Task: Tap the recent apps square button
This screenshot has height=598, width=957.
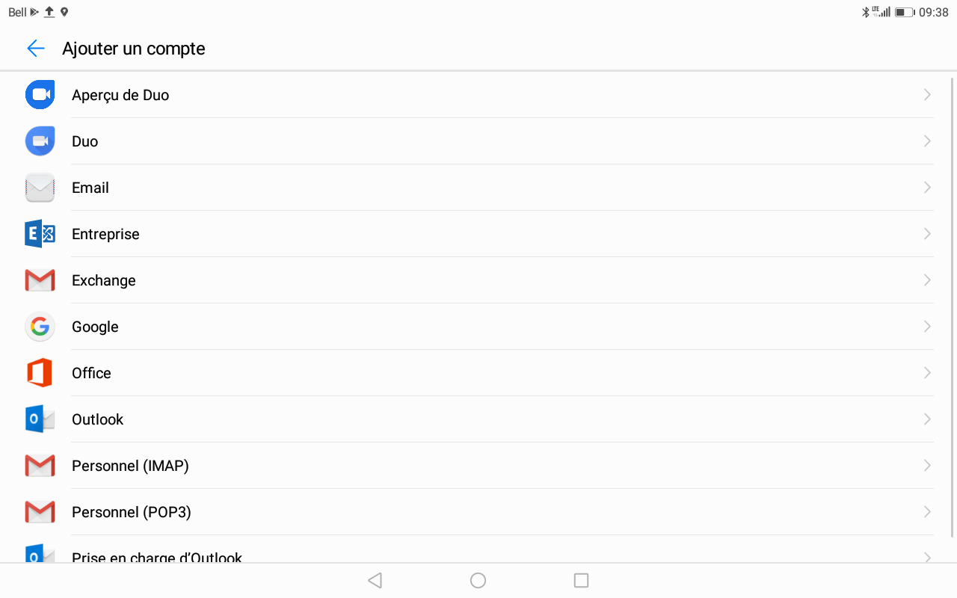Action: [x=581, y=581]
